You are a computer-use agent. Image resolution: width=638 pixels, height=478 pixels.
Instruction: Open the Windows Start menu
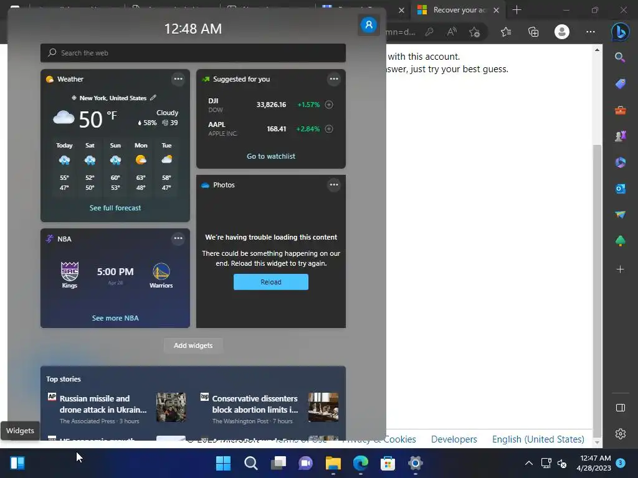pyautogui.click(x=223, y=463)
